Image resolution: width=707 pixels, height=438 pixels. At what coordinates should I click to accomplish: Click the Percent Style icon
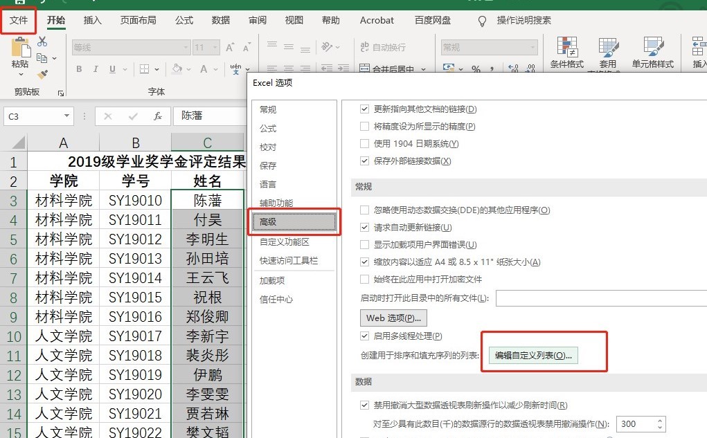click(476, 69)
